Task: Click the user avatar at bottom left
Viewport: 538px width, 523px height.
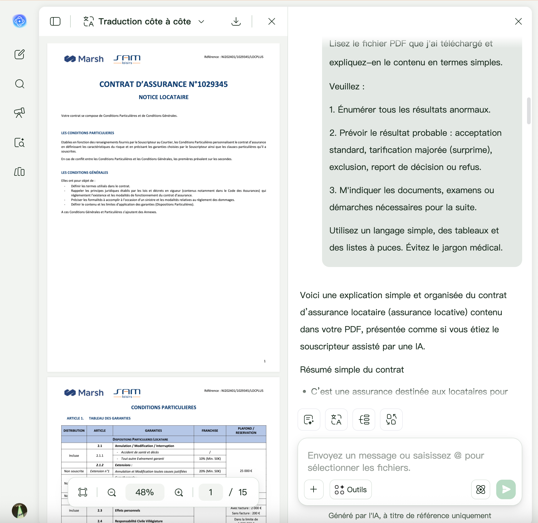Action: click(20, 511)
